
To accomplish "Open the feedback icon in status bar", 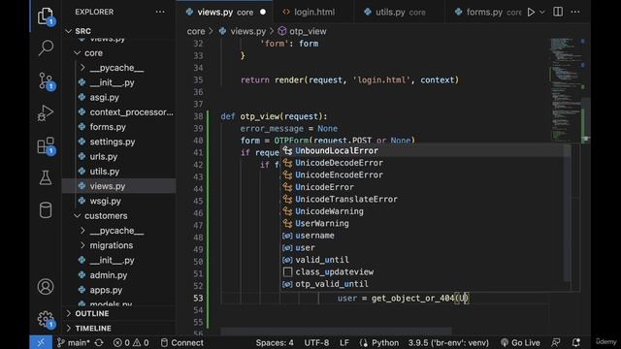I will 556,342.
